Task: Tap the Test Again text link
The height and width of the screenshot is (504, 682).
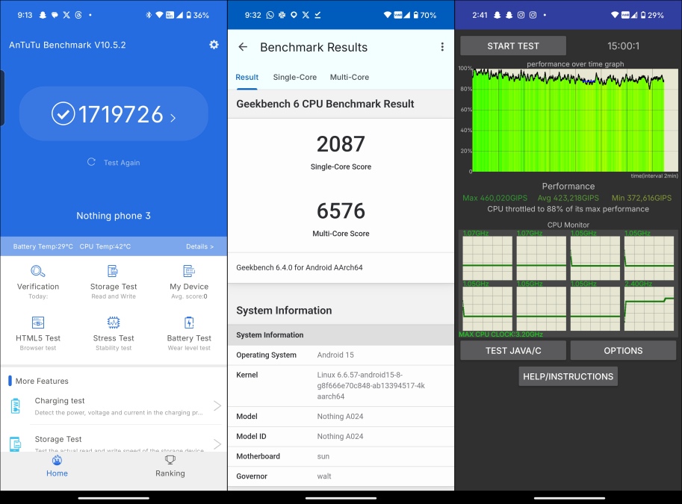Action: point(122,163)
